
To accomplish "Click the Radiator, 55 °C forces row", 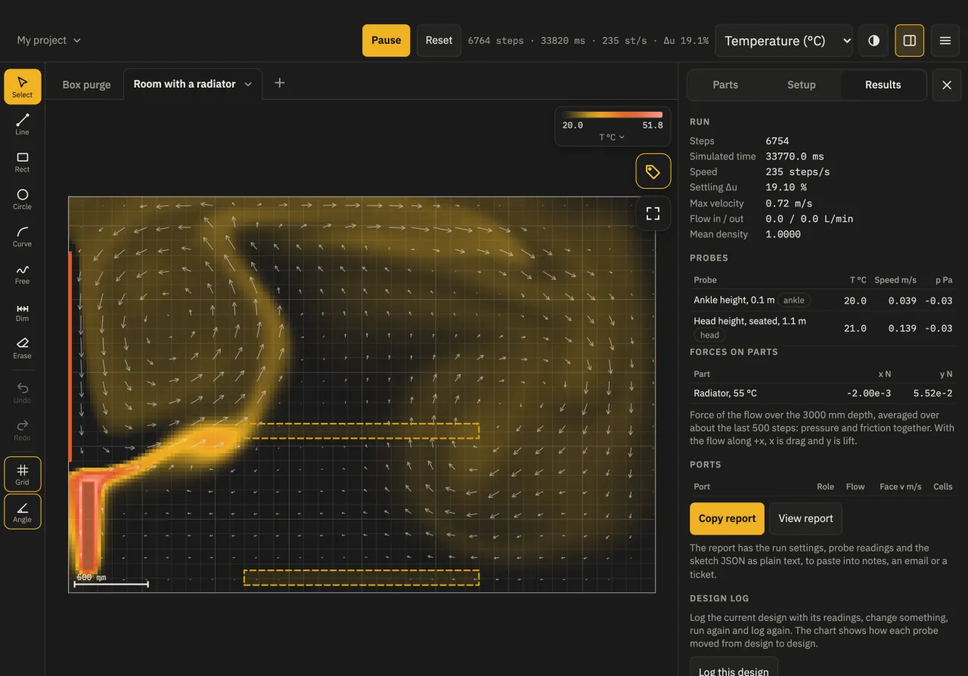I will point(822,393).
